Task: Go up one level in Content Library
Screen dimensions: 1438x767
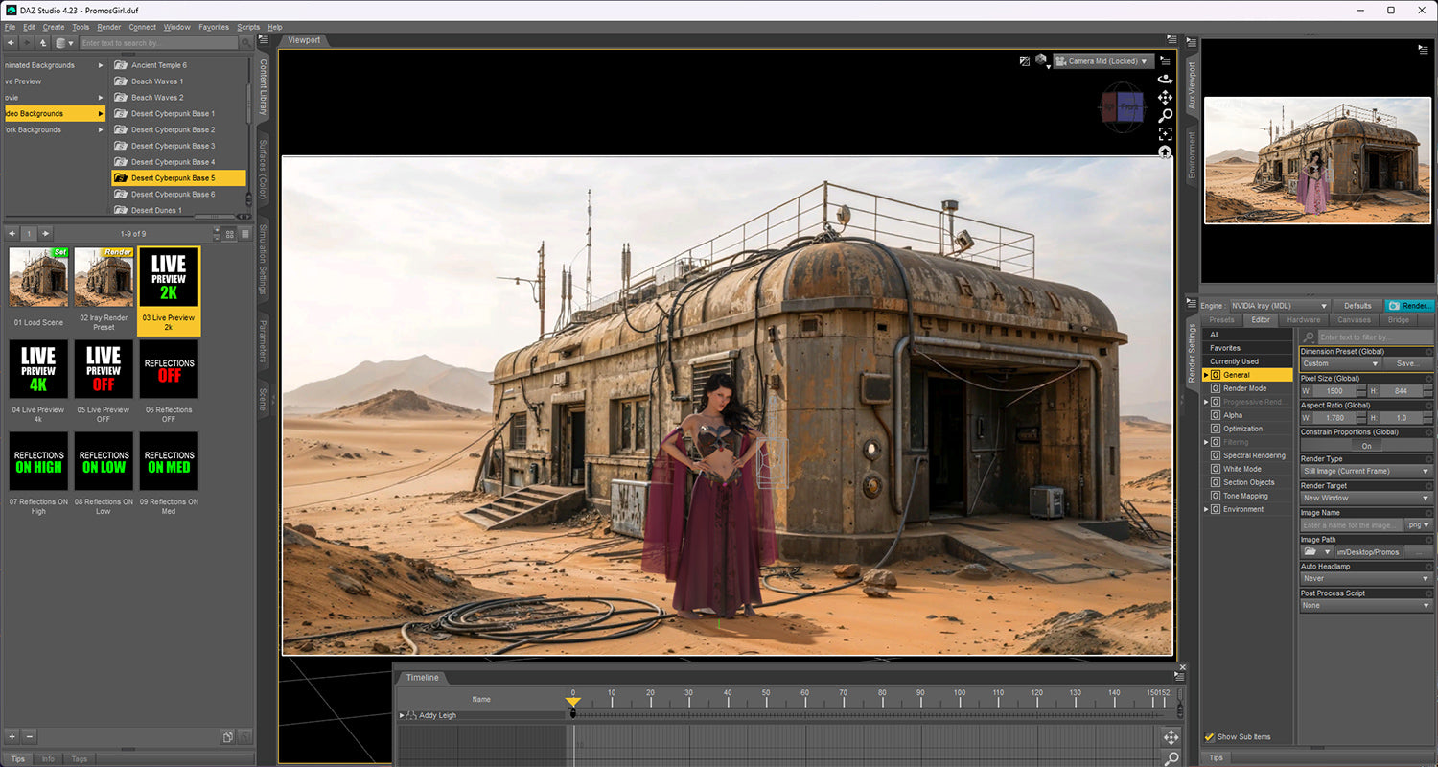Action: (x=43, y=43)
